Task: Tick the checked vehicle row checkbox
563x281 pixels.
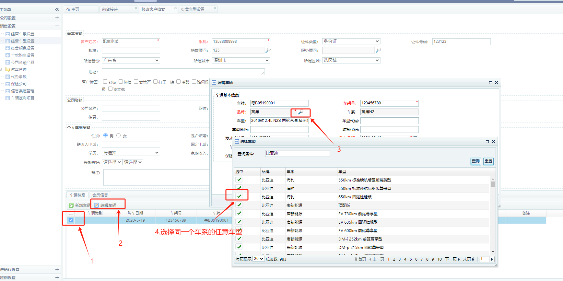Action: point(71,220)
